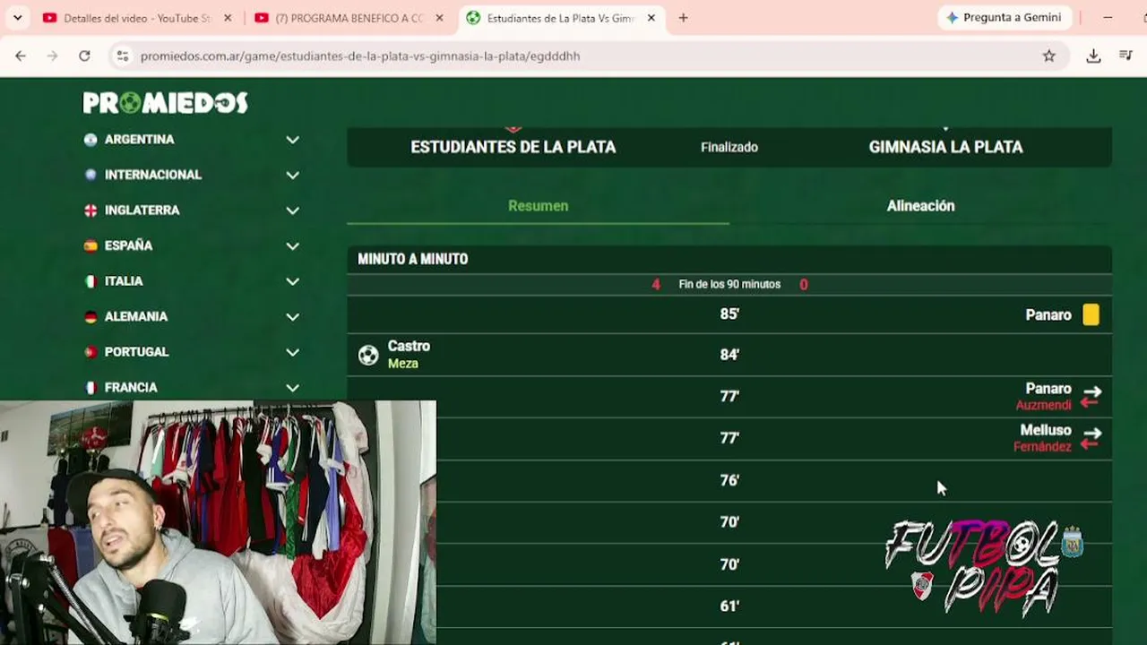The image size is (1147, 645).
Task: Close the YouTube Studio tab
Action: tap(228, 18)
